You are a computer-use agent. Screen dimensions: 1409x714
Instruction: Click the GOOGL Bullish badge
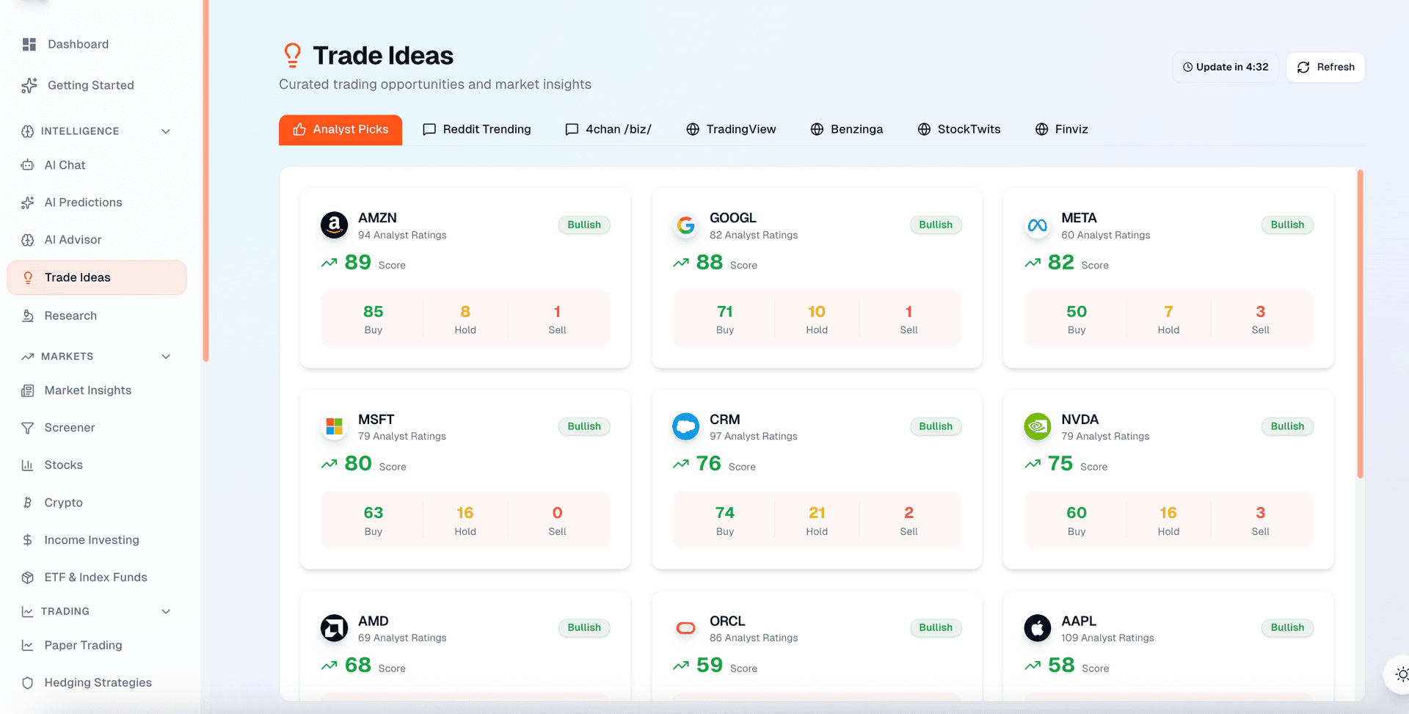pyautogui.click(x=936, y=225)
